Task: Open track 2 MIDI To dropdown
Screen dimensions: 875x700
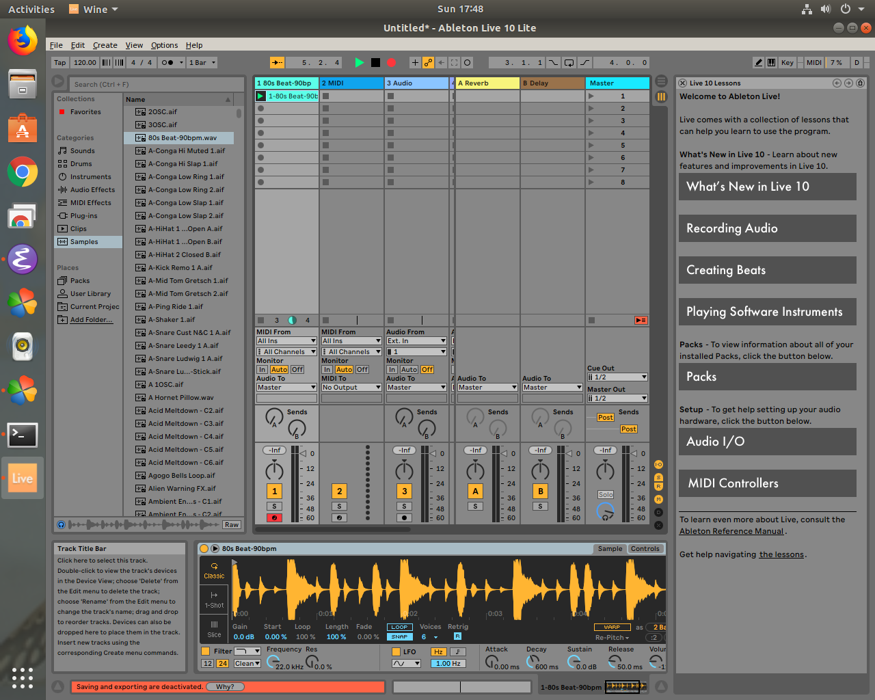Action: point(351,388)
